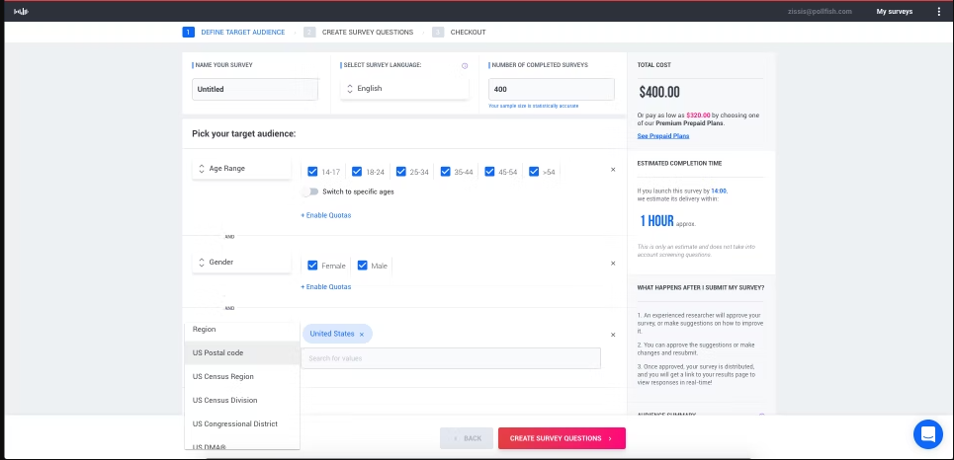Click the number of completed surveys field

(552, 89)
